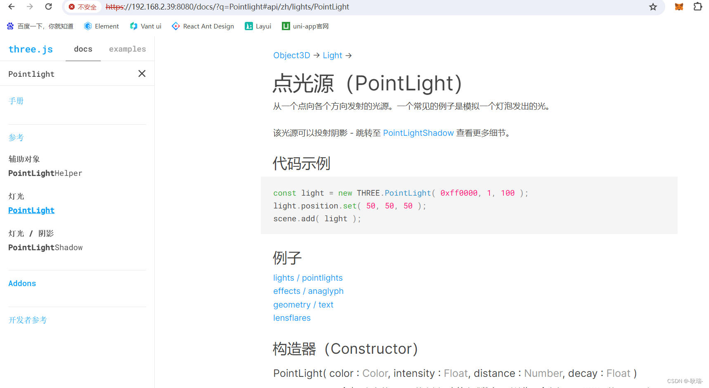Bookmark this page with the star icon
The width and height of the screenshot is (709, 388).
653,7
